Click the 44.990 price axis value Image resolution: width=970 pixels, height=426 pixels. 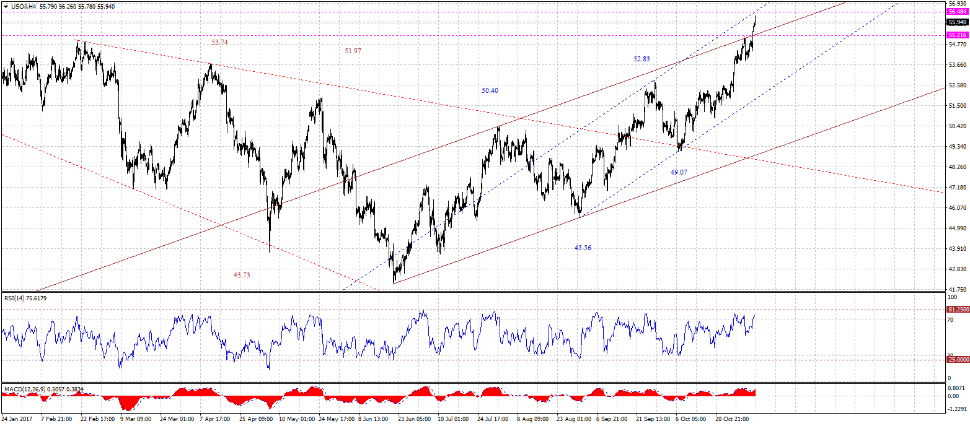(x=957, y=228)
